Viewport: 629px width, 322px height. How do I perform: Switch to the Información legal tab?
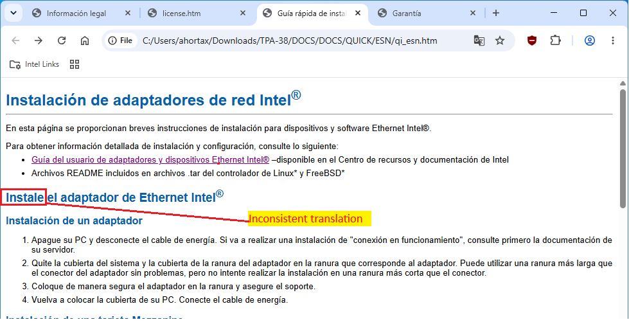(76, 13)
